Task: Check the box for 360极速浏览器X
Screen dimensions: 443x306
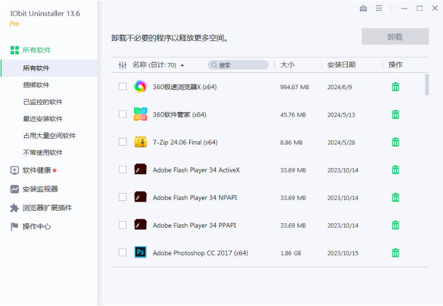Action: coord(123,86)
